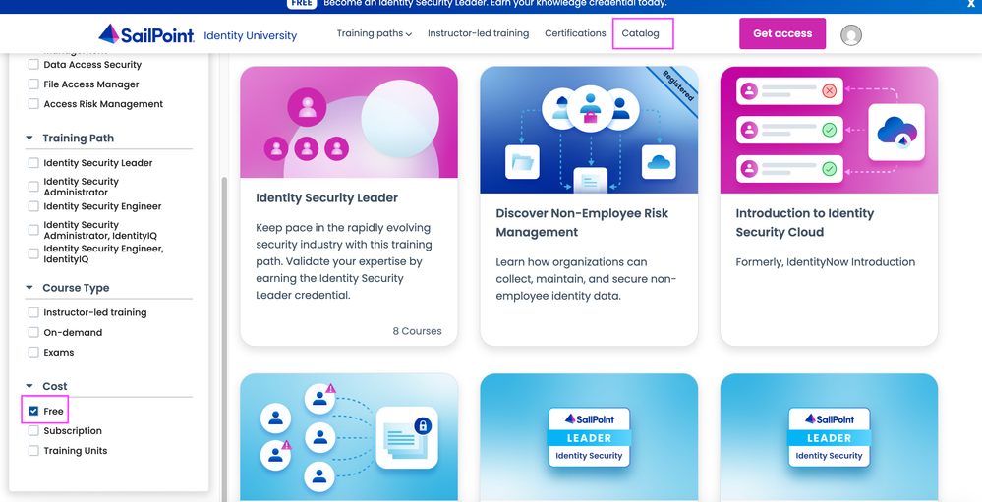This screenshot has width=982, height=502.
Task: Collapse the Course Type filter section
Action: tap(29, 288)
